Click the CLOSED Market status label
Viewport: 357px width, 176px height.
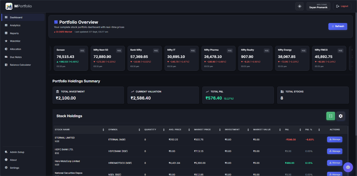[64, 32]
